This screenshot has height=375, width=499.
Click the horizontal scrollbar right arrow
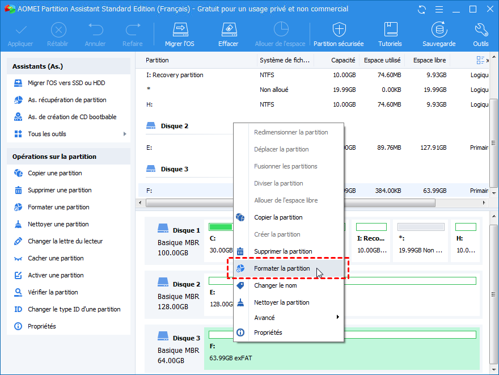(484, 203)
